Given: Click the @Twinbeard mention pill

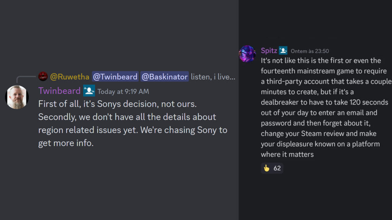Looking at the screenshot, I should point(115,76).
